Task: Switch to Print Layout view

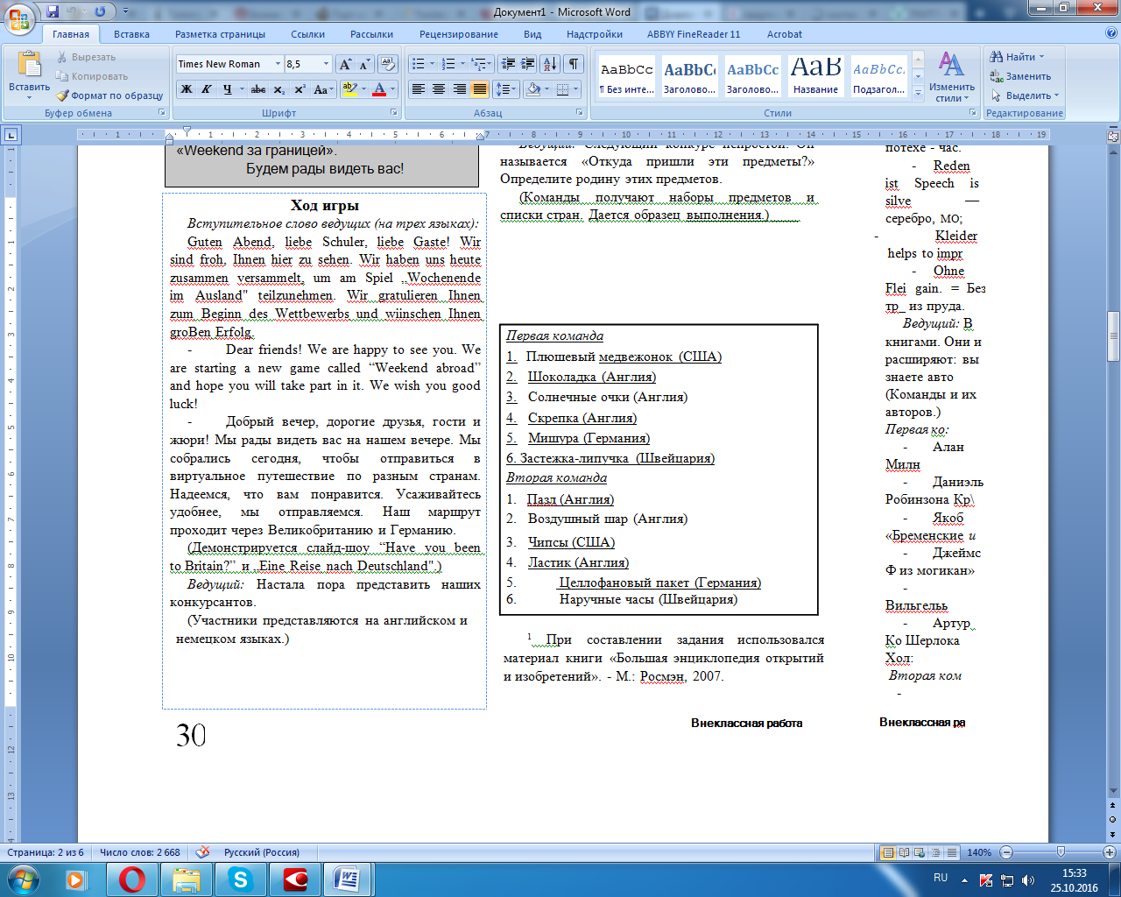Action: click(888, 852)
